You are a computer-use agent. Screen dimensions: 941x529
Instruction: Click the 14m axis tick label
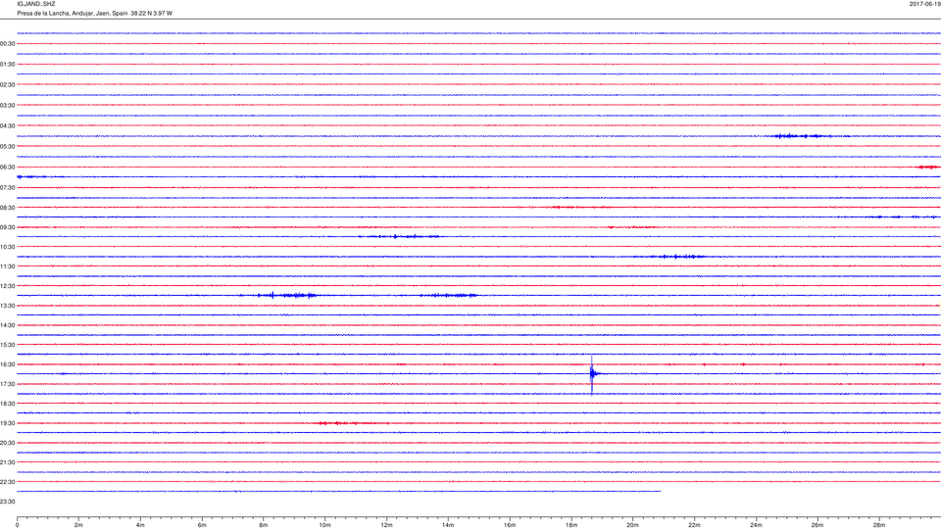pyautogui.click(x=448, y=525)
